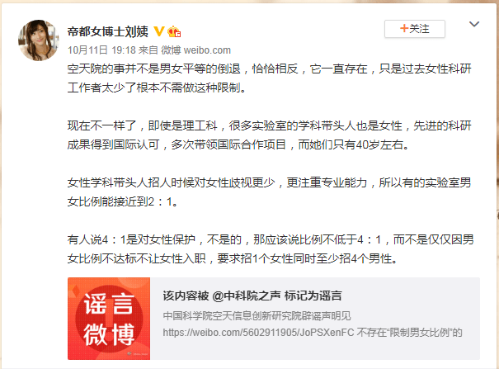The height and width of the screenshot is (369, 499).
Task: Click the paragraph starting 现在不一样了
Action: (x=269, y=135)
